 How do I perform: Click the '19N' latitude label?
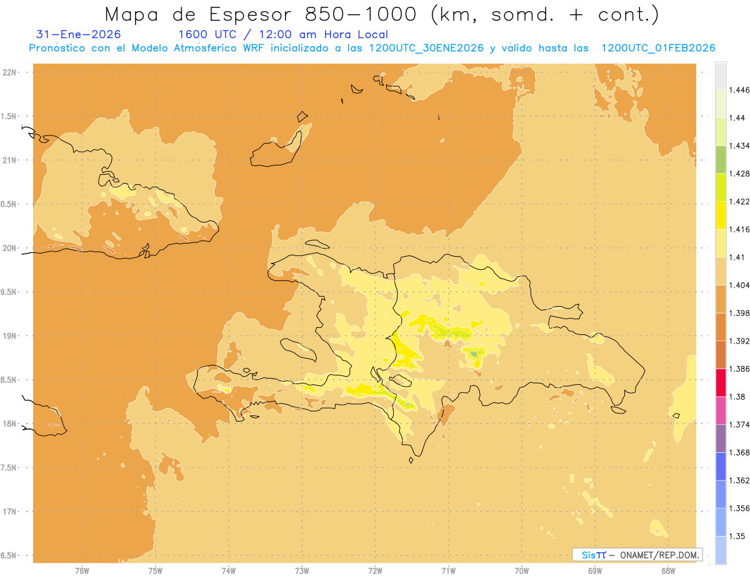[x=9, y=335]
